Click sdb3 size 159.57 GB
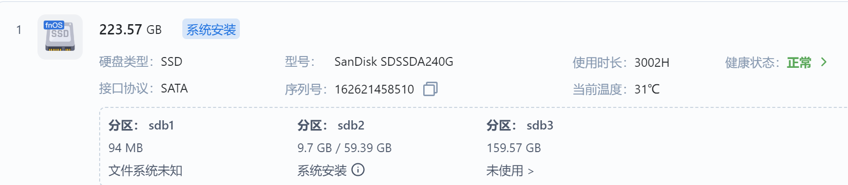 (514, 148)
